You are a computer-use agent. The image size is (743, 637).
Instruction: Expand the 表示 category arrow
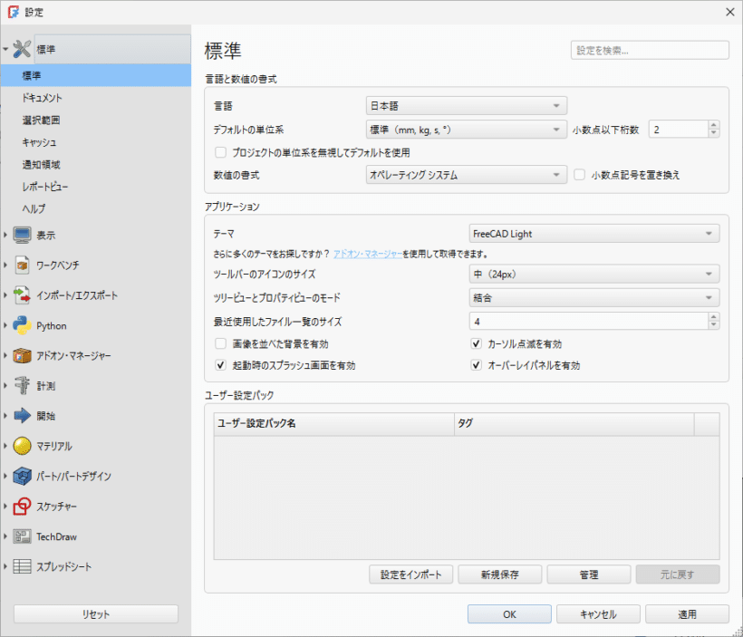tap(5, 235)
